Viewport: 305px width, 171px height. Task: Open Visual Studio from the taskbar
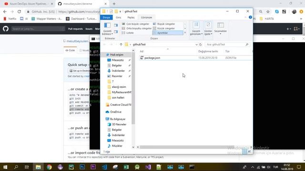[x=148, y=167]
